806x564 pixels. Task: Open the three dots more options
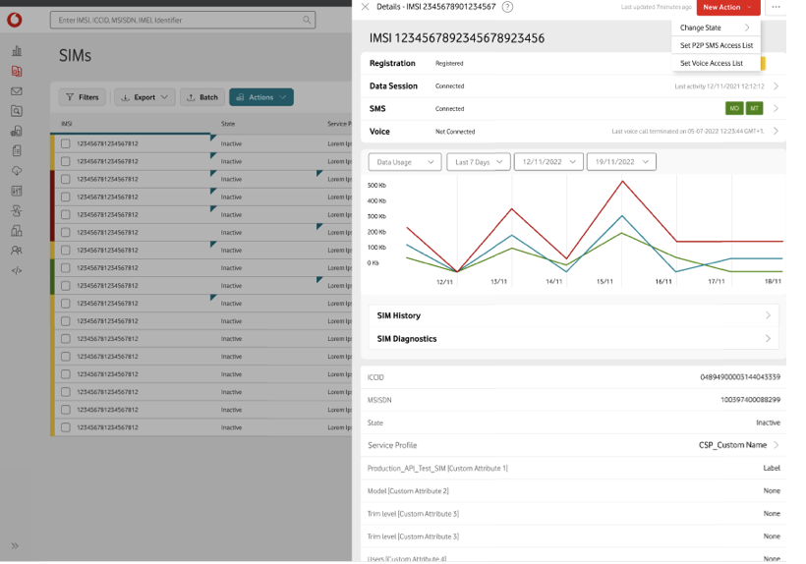(776, 7)
